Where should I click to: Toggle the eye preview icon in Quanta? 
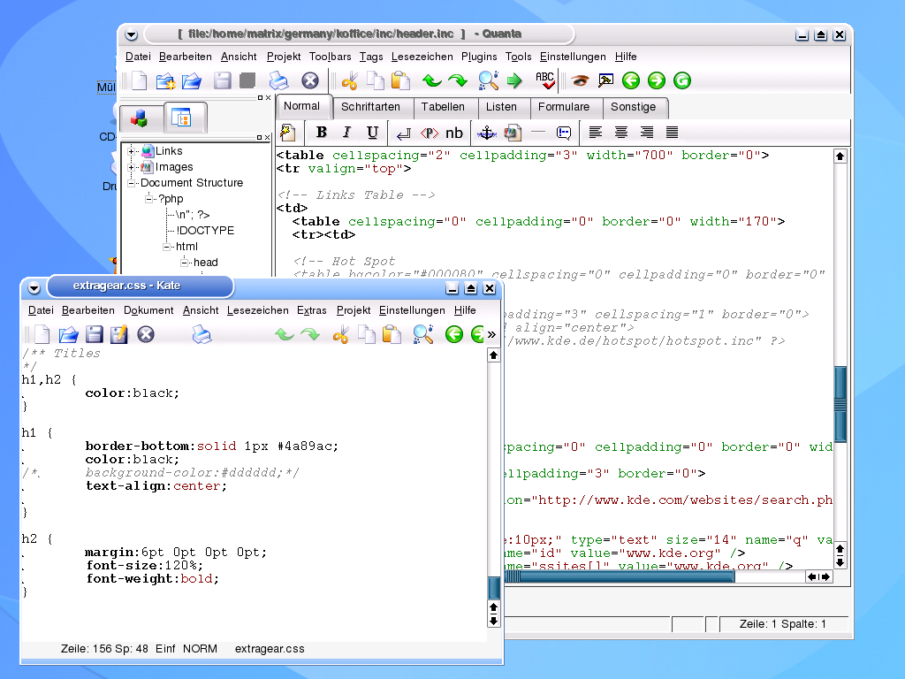click(x=579, y=80)
